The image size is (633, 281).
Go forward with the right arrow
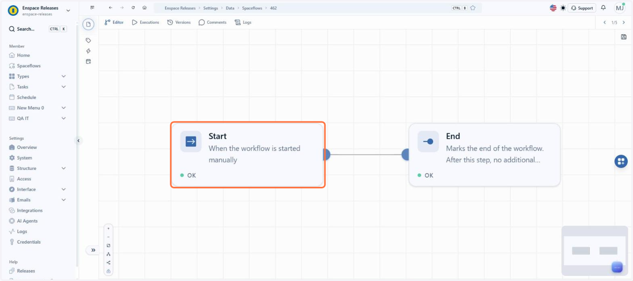coord(122,8)
